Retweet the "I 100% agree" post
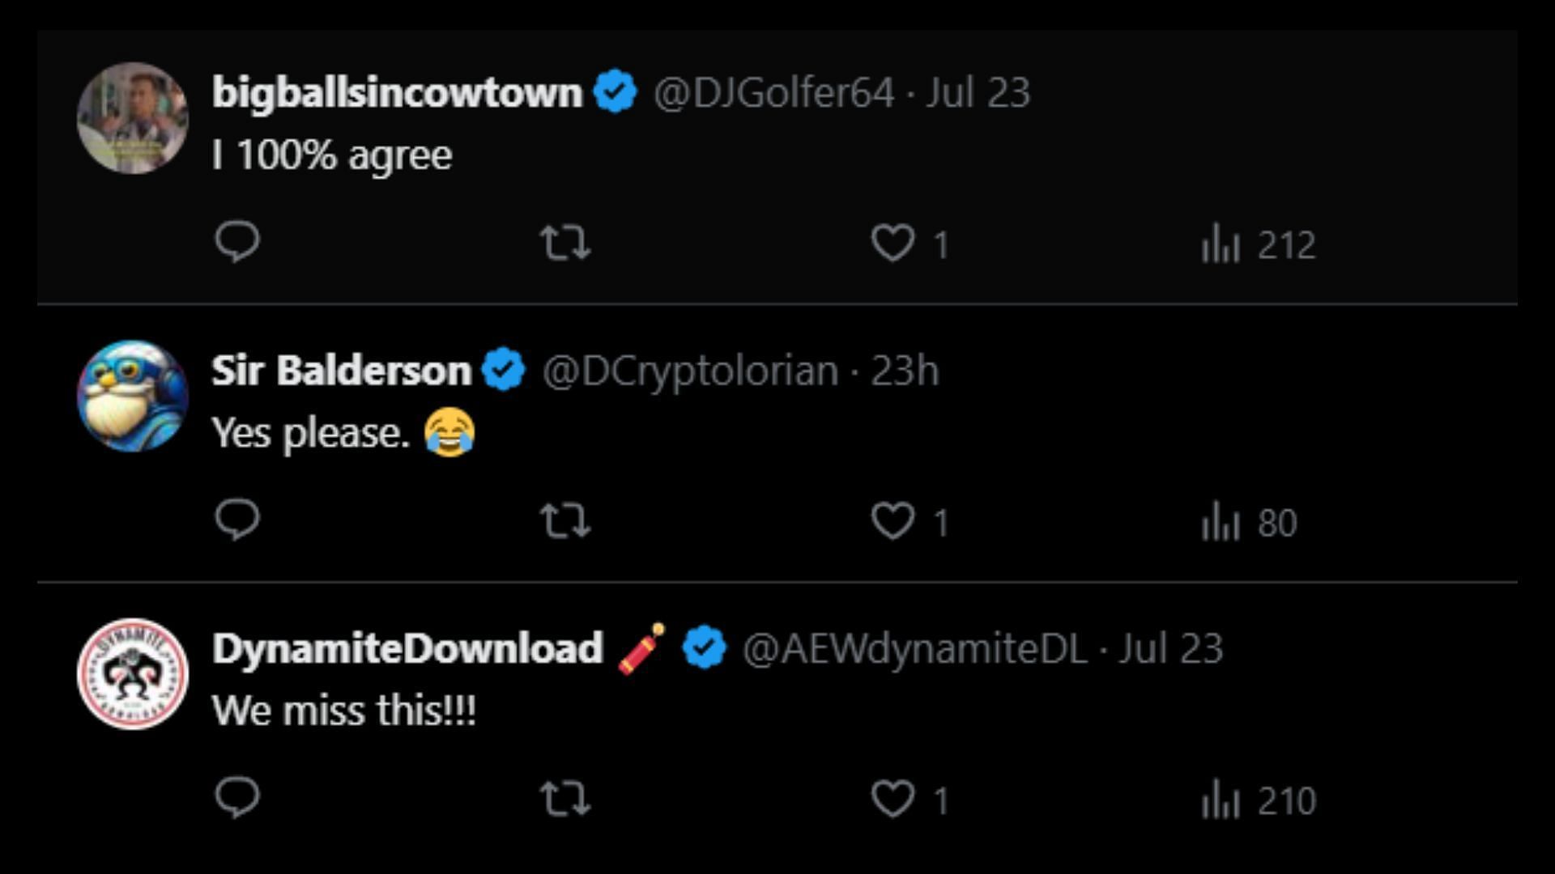Image resolution: width=1555 pixels, height=874 pixels. 565,242
